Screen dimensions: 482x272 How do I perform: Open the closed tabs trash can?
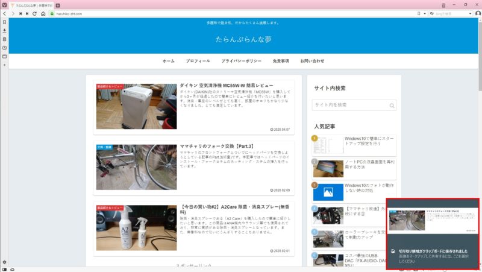tap(443, 5)
